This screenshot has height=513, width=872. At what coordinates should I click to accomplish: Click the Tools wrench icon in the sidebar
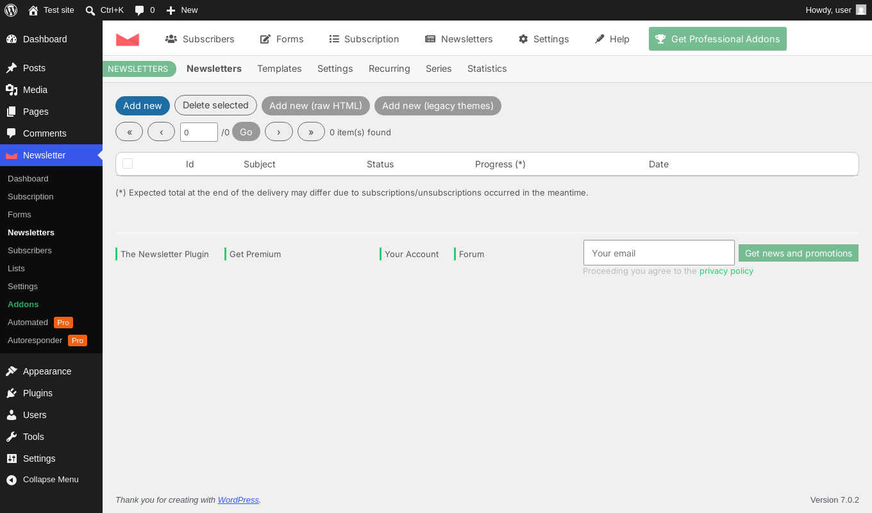pyautogui.click(x=12, y=437)
